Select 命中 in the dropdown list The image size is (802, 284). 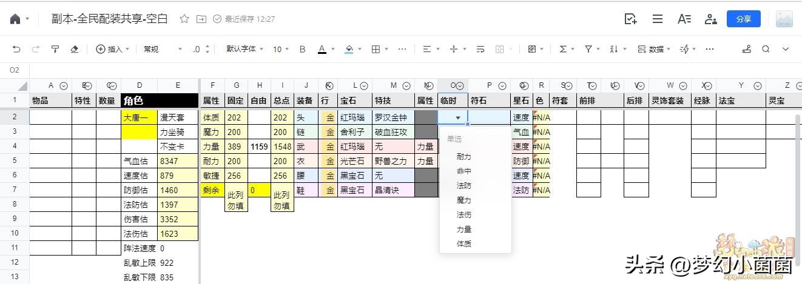[476, 171]
